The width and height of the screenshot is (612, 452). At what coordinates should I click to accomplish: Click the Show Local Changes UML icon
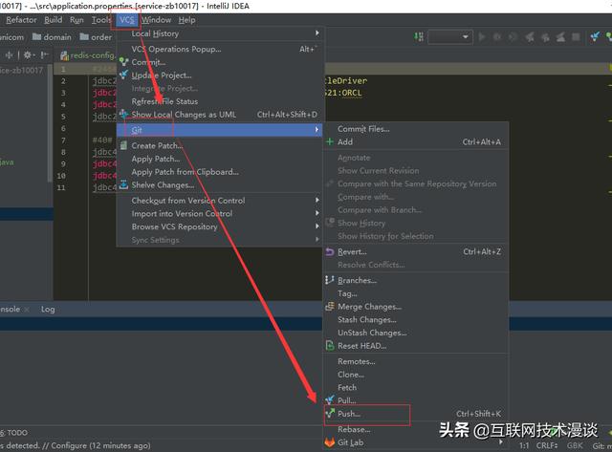pyautogui.click(x=123, y=114)
